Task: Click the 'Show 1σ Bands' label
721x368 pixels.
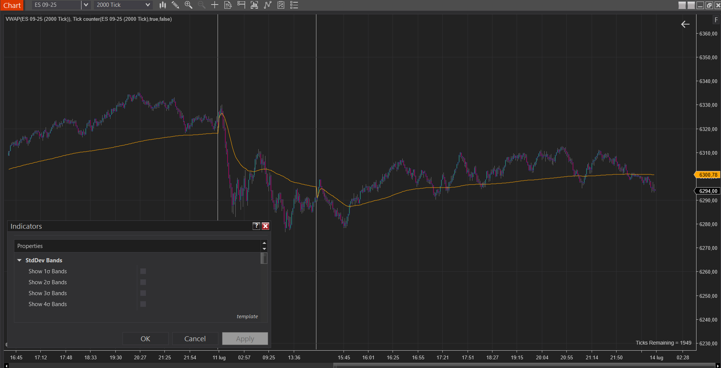Action: click(x=48, y=271)
